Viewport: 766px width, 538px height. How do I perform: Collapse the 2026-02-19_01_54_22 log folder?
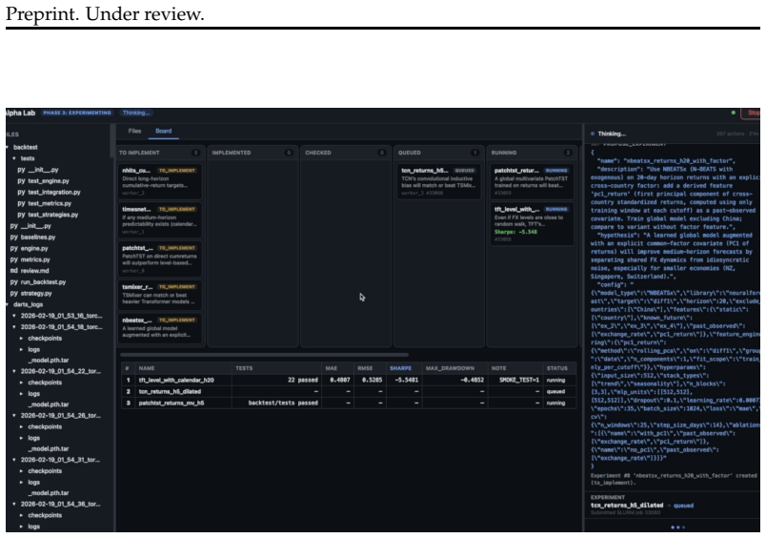[x=14, y=371]
